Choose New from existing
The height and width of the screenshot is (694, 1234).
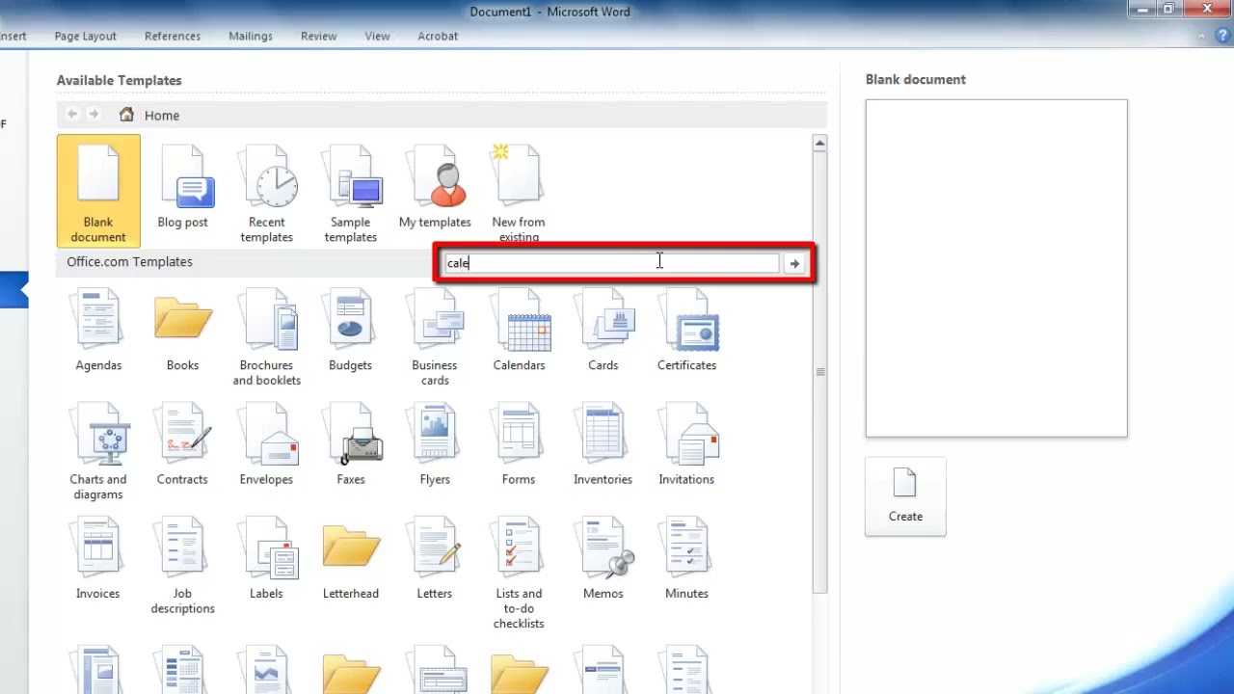(x=519, y=193)
